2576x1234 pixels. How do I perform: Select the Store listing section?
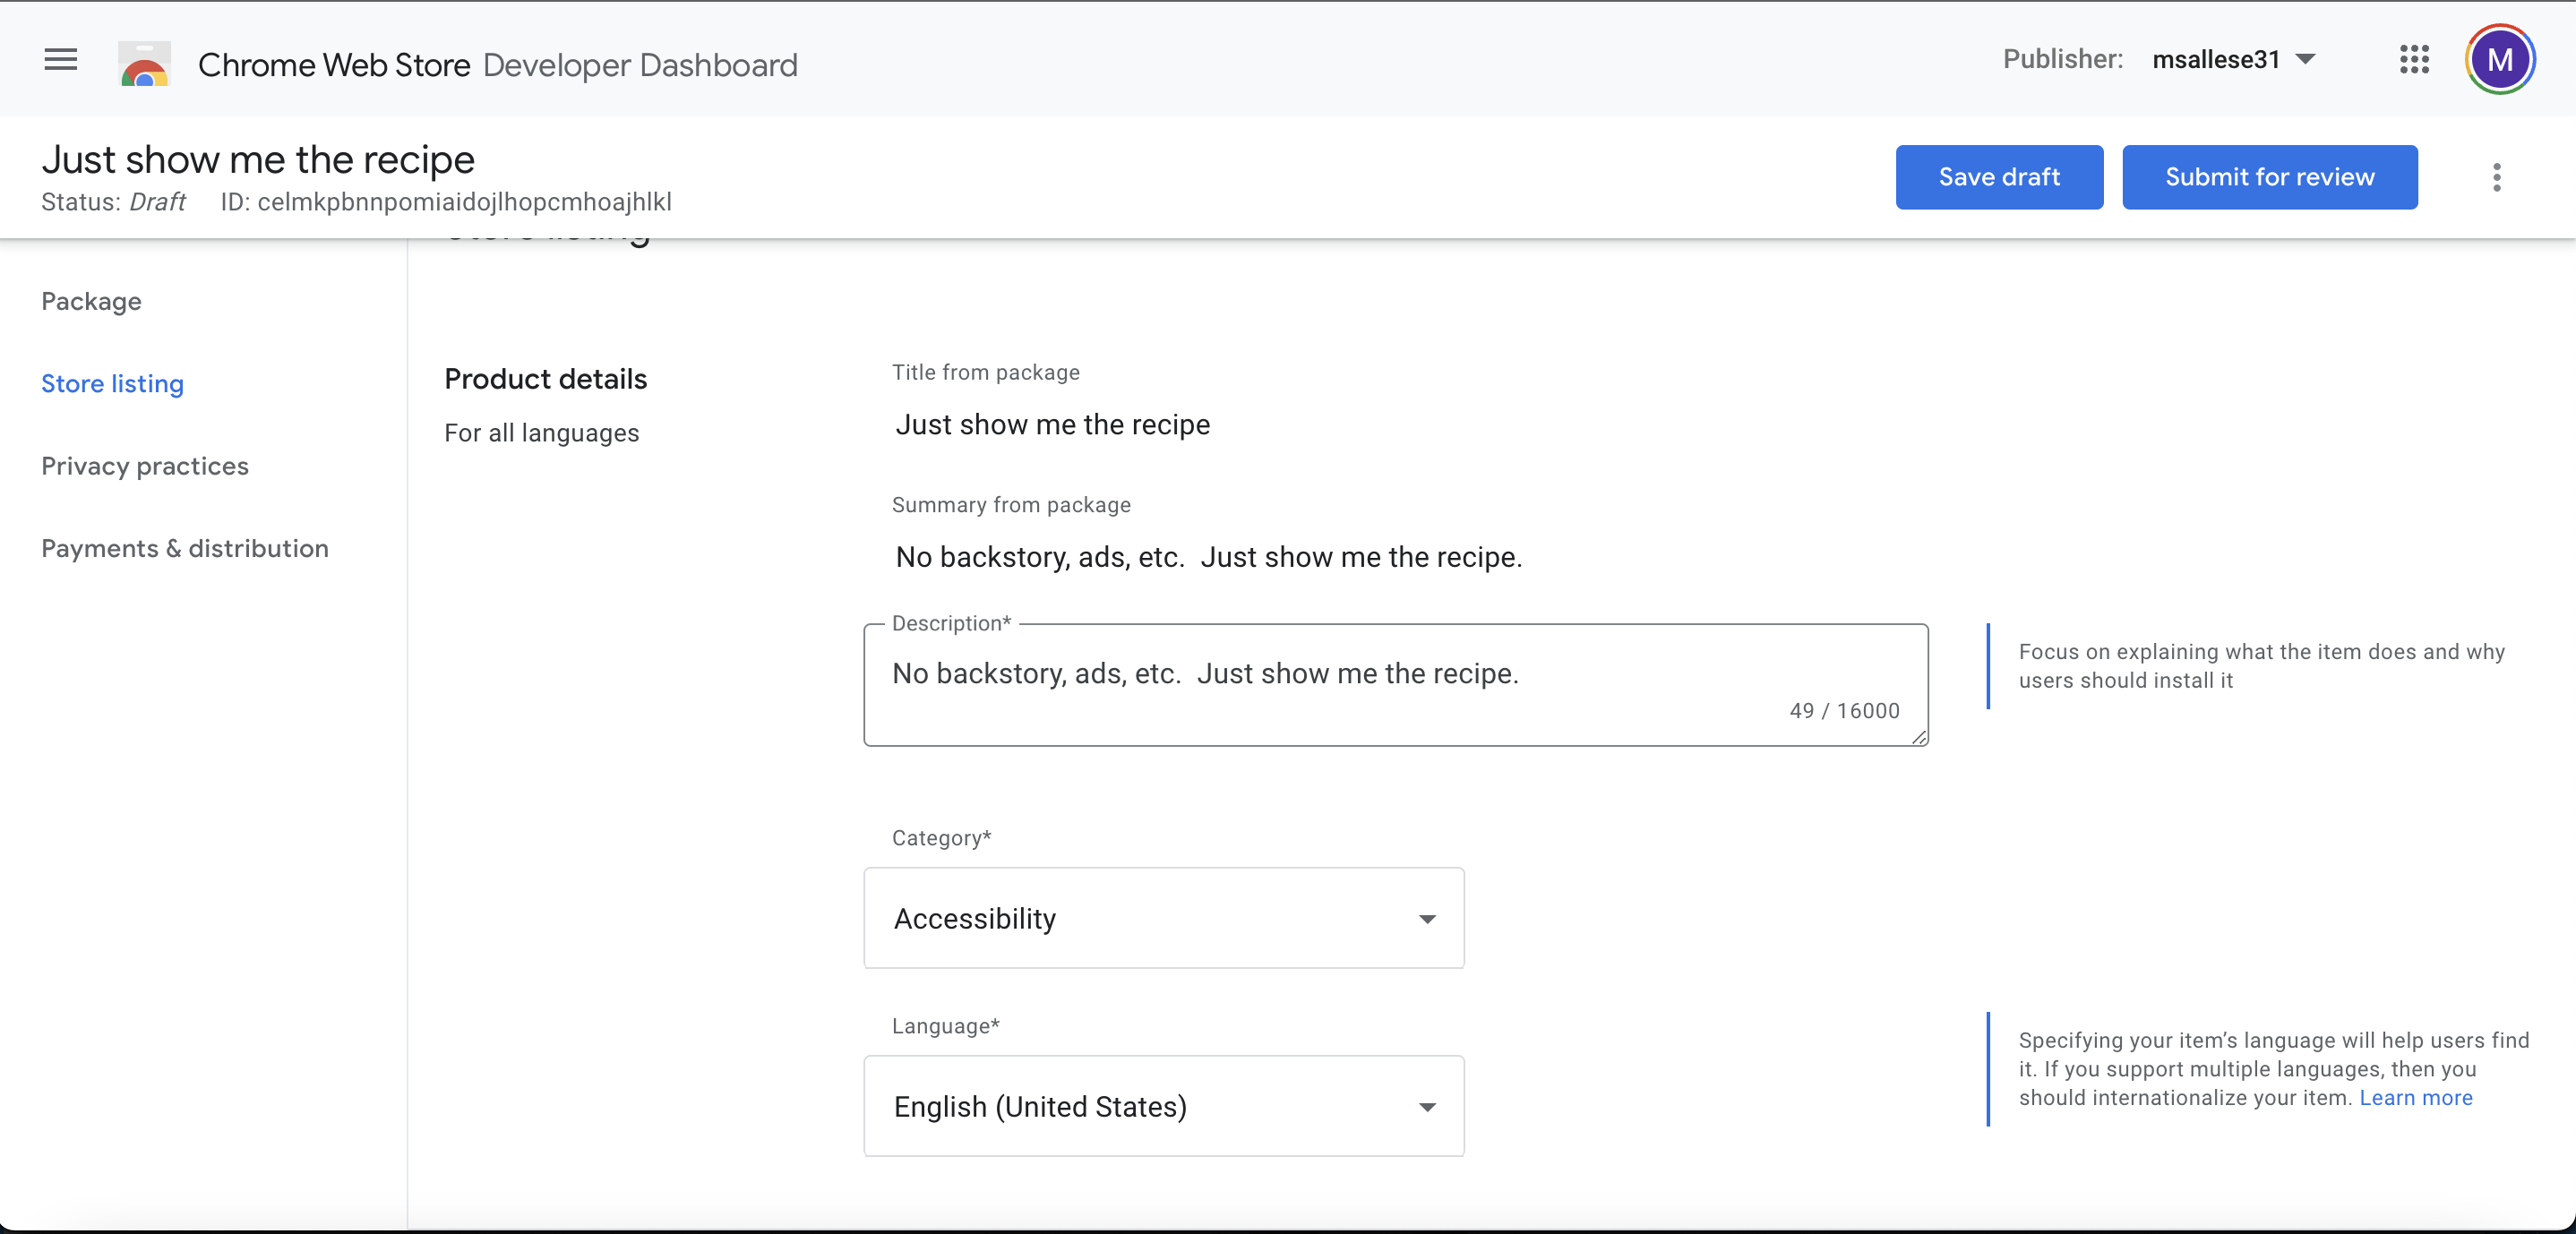(x=112, y=384)
